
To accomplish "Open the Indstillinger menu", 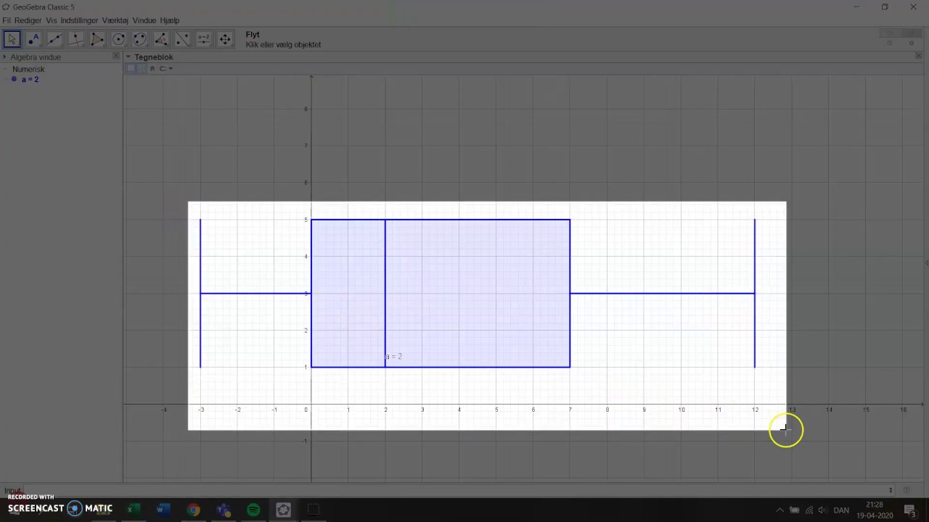I will (x=79, y=20).
